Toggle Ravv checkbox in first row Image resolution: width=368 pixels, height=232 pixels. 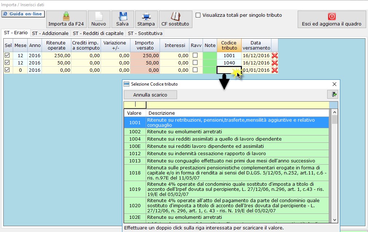195,56
